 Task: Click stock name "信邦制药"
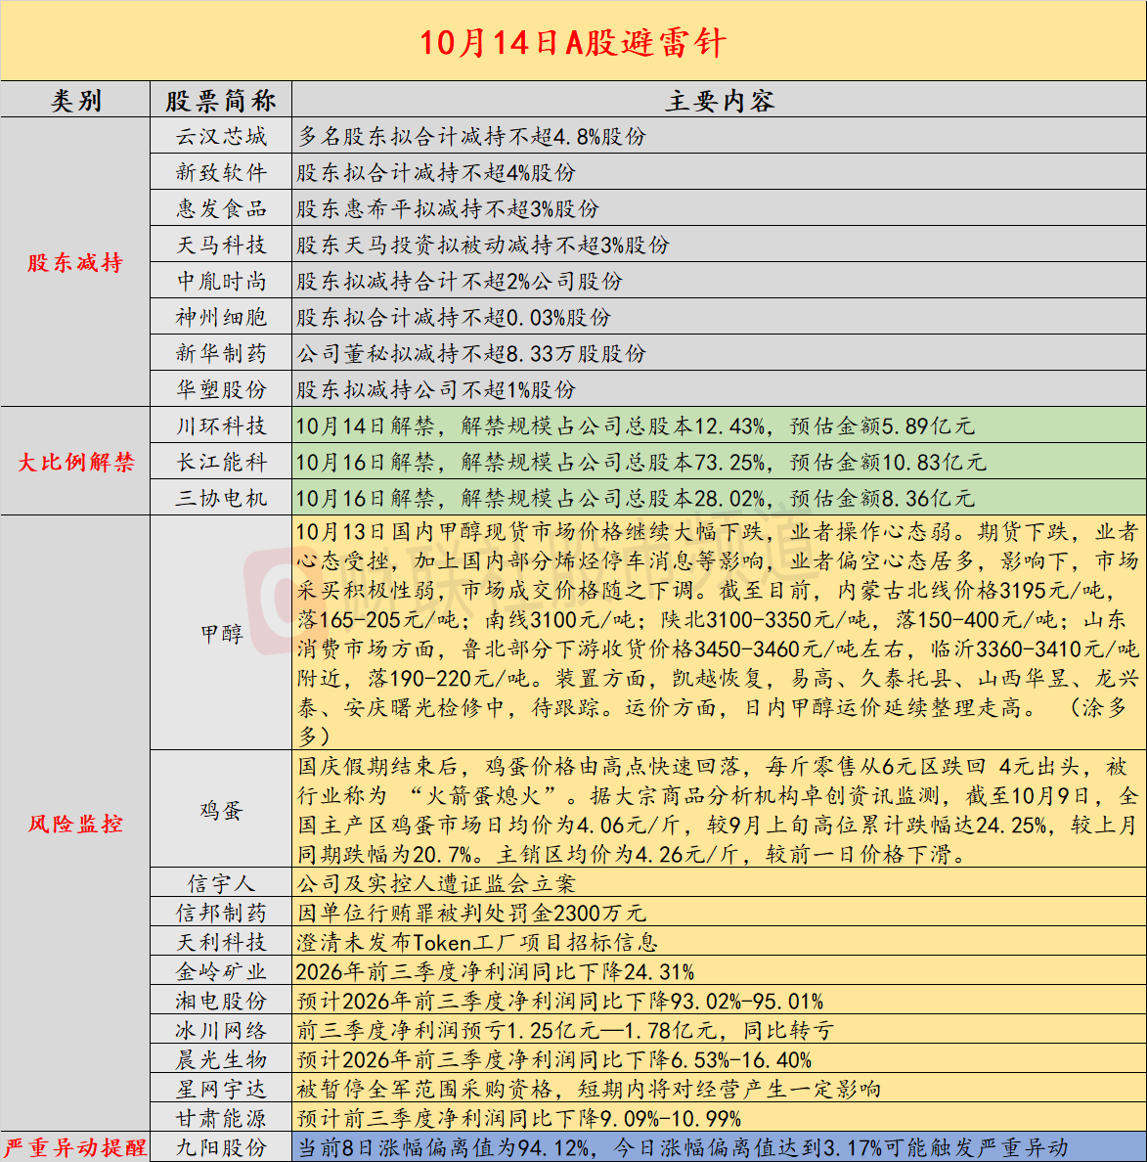click(x=221, y=913)
